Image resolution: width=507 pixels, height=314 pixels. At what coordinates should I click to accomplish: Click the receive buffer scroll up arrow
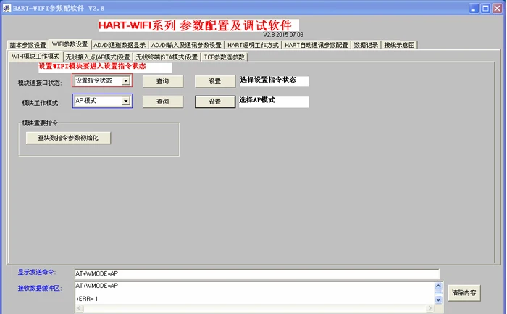click(x=438, y=286)
